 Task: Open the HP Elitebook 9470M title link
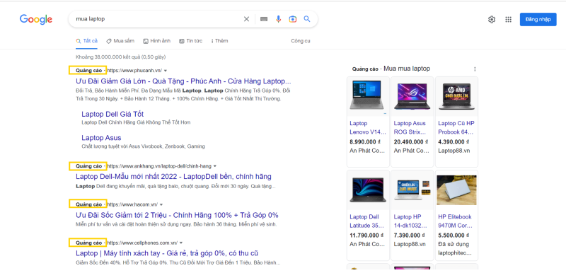click(x=455, y=221)
